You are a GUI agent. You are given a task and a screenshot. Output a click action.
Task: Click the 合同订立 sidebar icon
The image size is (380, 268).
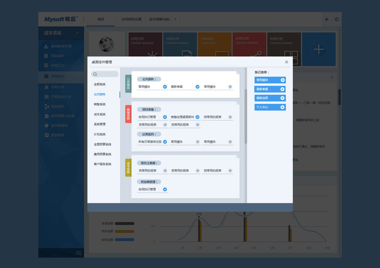pos(46,66)
